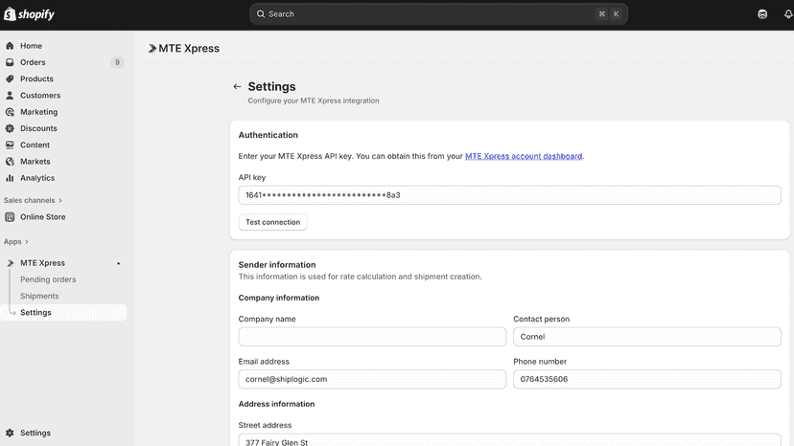794x446 pixels.
Task: Click the Online Store icon
Action: (x=10, y=217)
